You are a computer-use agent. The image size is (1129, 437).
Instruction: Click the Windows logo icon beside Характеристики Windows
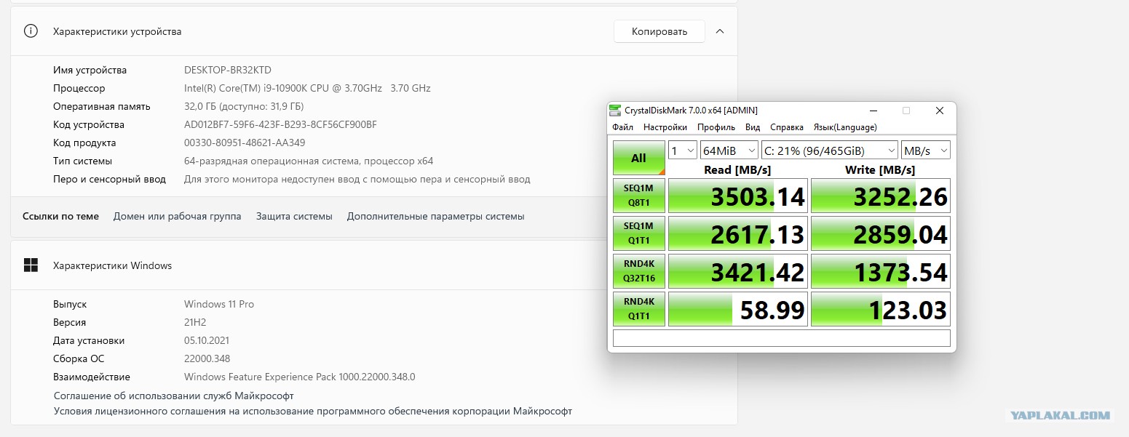tap(31, 265)
